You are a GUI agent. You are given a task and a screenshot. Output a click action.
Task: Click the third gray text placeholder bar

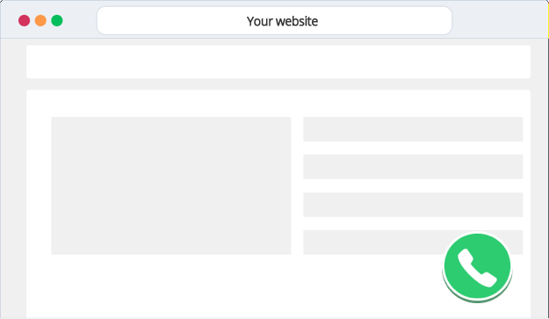click(x=413, y=205)
